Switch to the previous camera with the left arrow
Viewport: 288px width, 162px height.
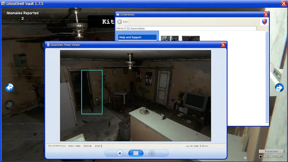pos(9,88)
